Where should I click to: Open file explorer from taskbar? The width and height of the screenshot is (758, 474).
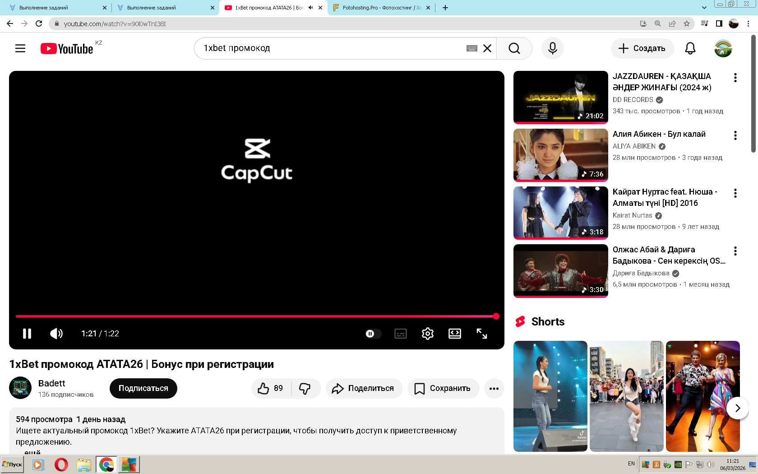tap(84, 464)
